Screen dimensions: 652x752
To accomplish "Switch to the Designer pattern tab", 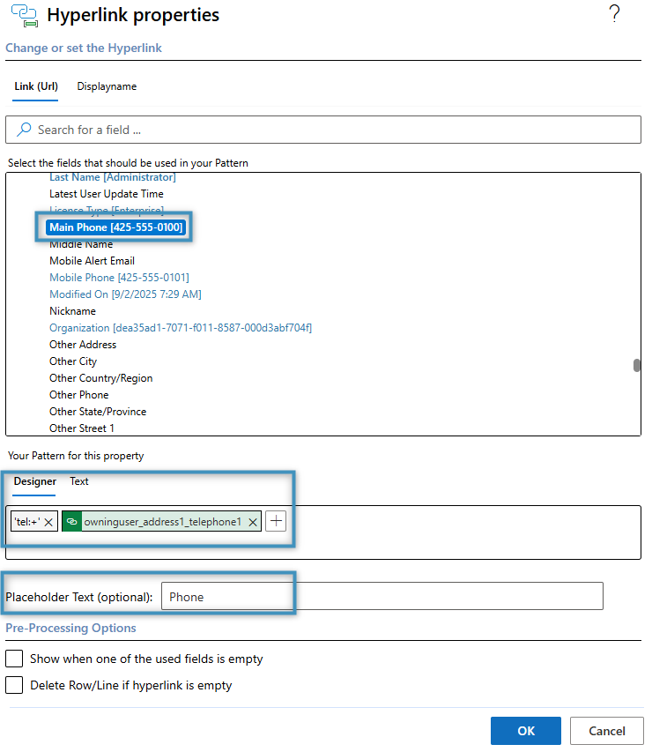I will pyautogui.click(x=35, y=481).
